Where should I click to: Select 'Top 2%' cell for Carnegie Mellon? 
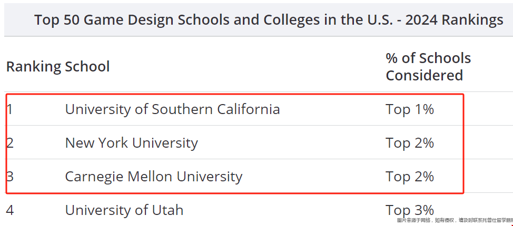(410, 177)
